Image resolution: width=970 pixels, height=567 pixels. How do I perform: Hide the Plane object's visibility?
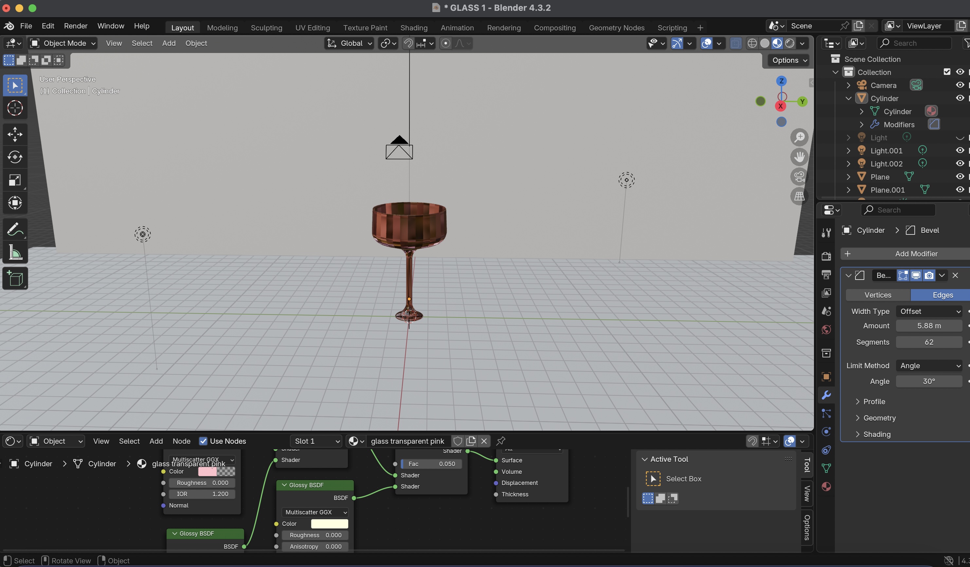pyautogui.click(x=960, y=177)
